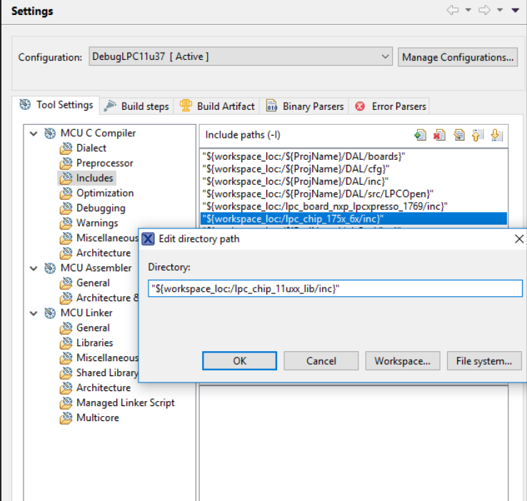527x501 pixels.
Task: Select Libraries under MCU Linker
Action: 94,343
